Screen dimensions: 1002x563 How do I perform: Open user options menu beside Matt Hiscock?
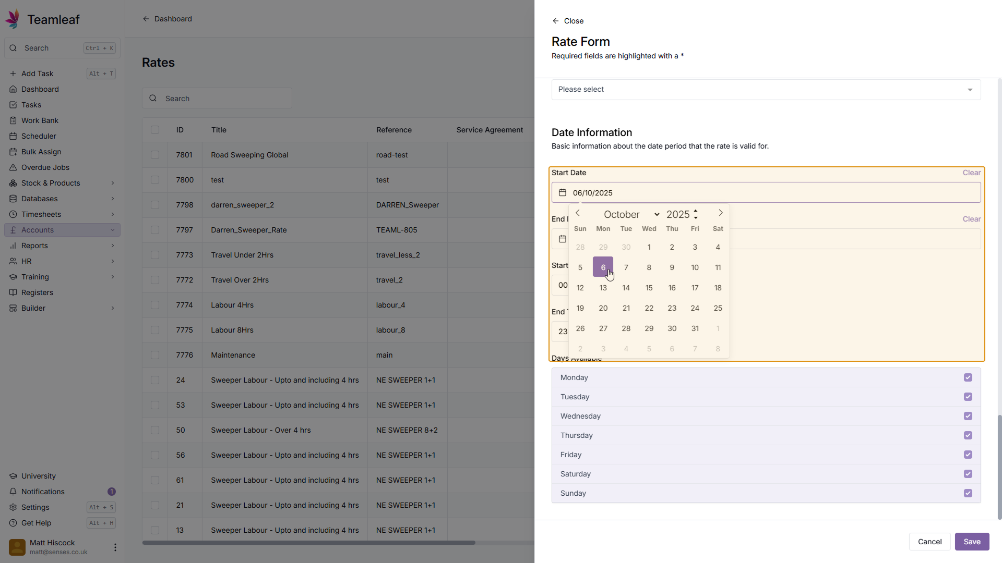pos(115,547)
